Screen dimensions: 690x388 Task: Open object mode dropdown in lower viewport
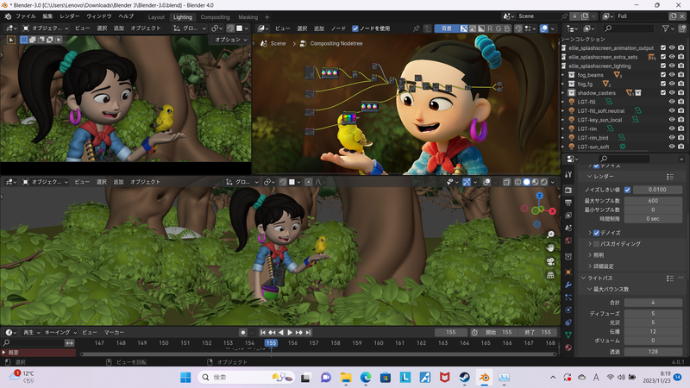click(x=46, y=182)
